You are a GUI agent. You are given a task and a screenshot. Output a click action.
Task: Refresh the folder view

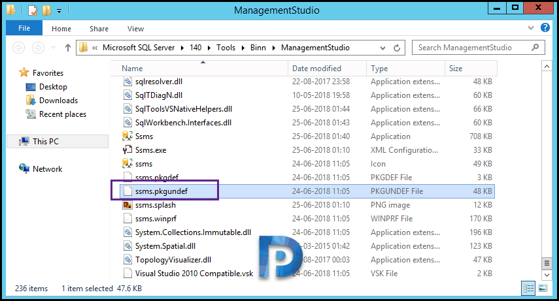(x=397, y=48)
